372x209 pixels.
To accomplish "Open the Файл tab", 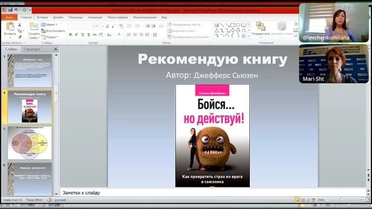I will pos(9,17).
